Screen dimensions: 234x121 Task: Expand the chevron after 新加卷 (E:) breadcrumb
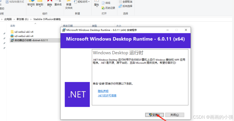31,19
